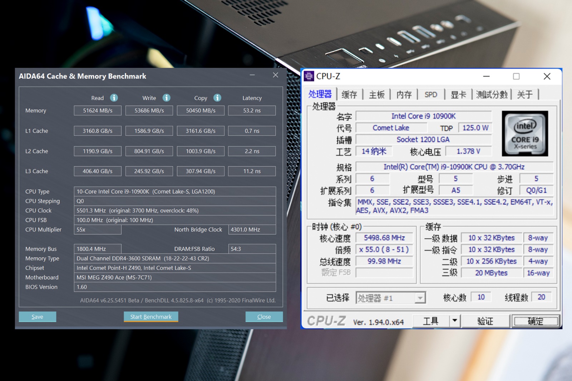
Task: Select the L3 Cache latency 11.2 ns value
Action: point(252,171)
